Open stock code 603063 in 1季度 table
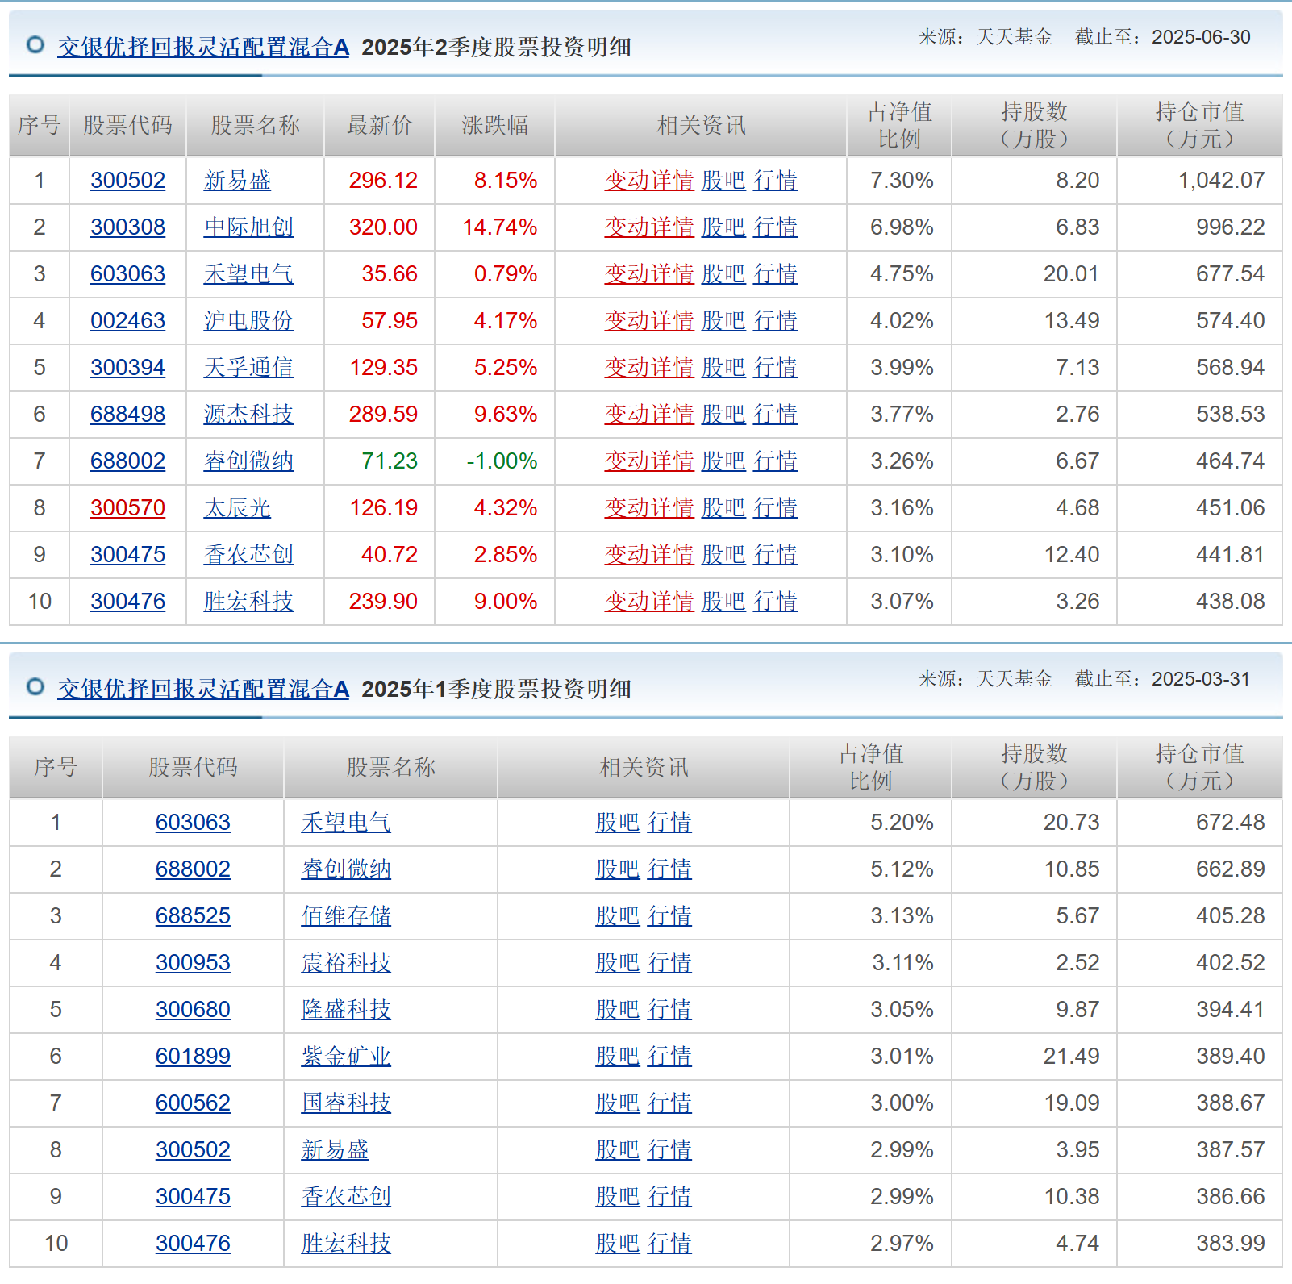Image resolution: width=1292 pixels, height=1284 pixels. tap(193, 823)
